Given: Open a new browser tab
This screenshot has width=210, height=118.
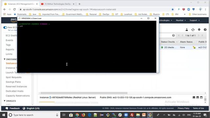Looking at the screenshot, I should pos(79,4).
